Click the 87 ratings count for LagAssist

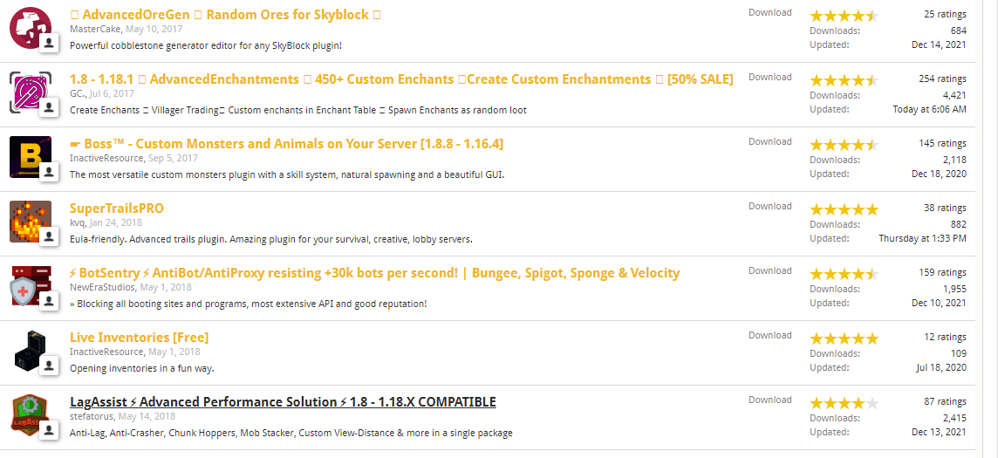[x=945, y=401]
